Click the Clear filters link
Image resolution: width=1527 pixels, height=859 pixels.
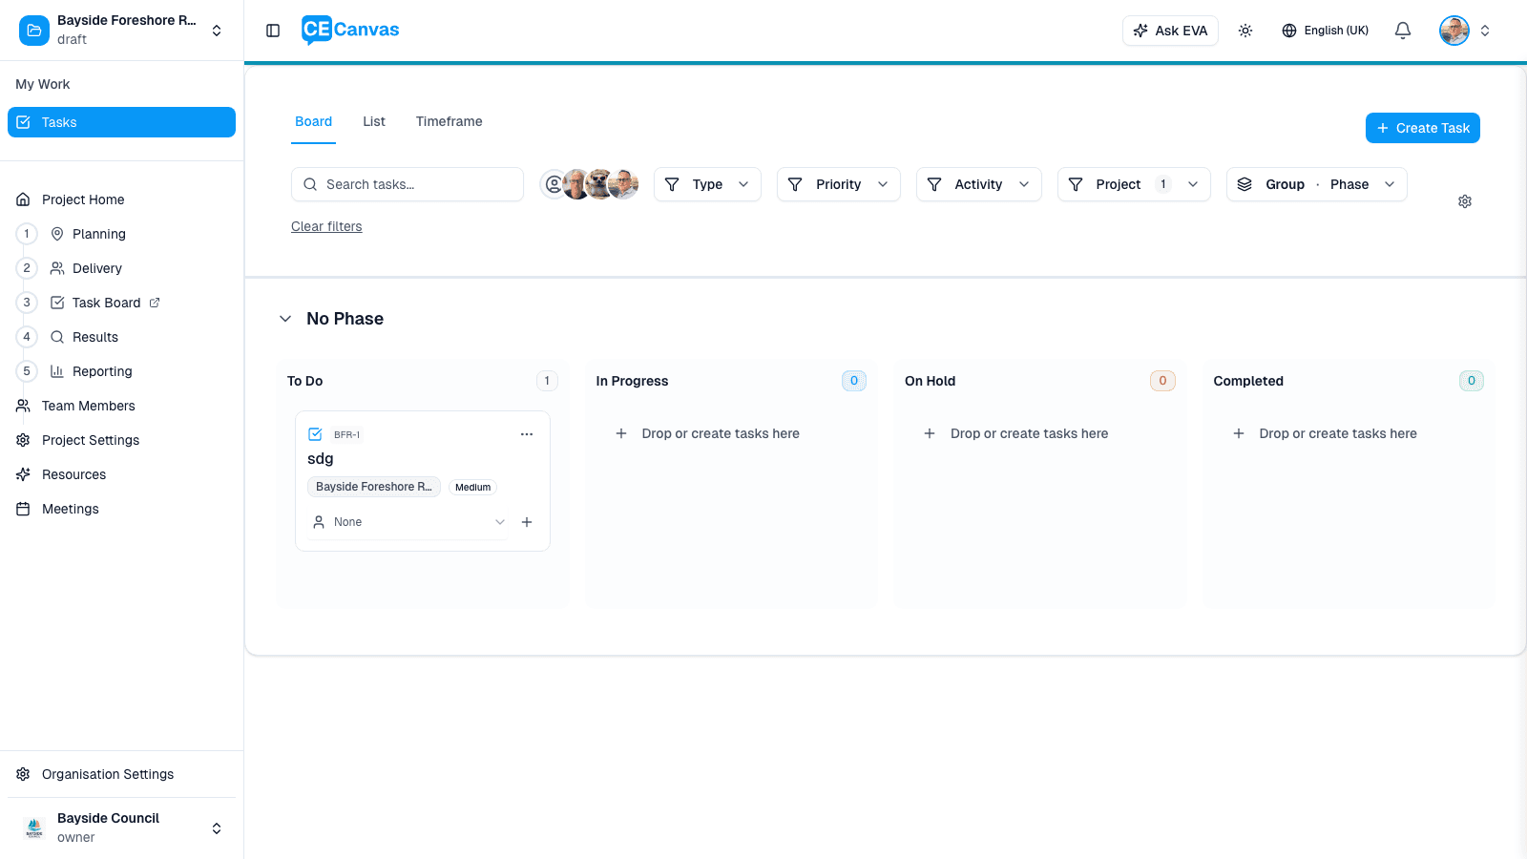click(326, 226)
